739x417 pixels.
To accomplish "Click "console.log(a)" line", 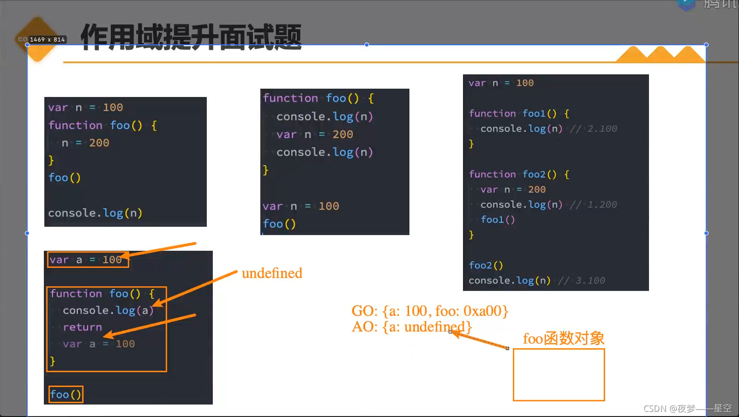I will click(x=108, y=310).
